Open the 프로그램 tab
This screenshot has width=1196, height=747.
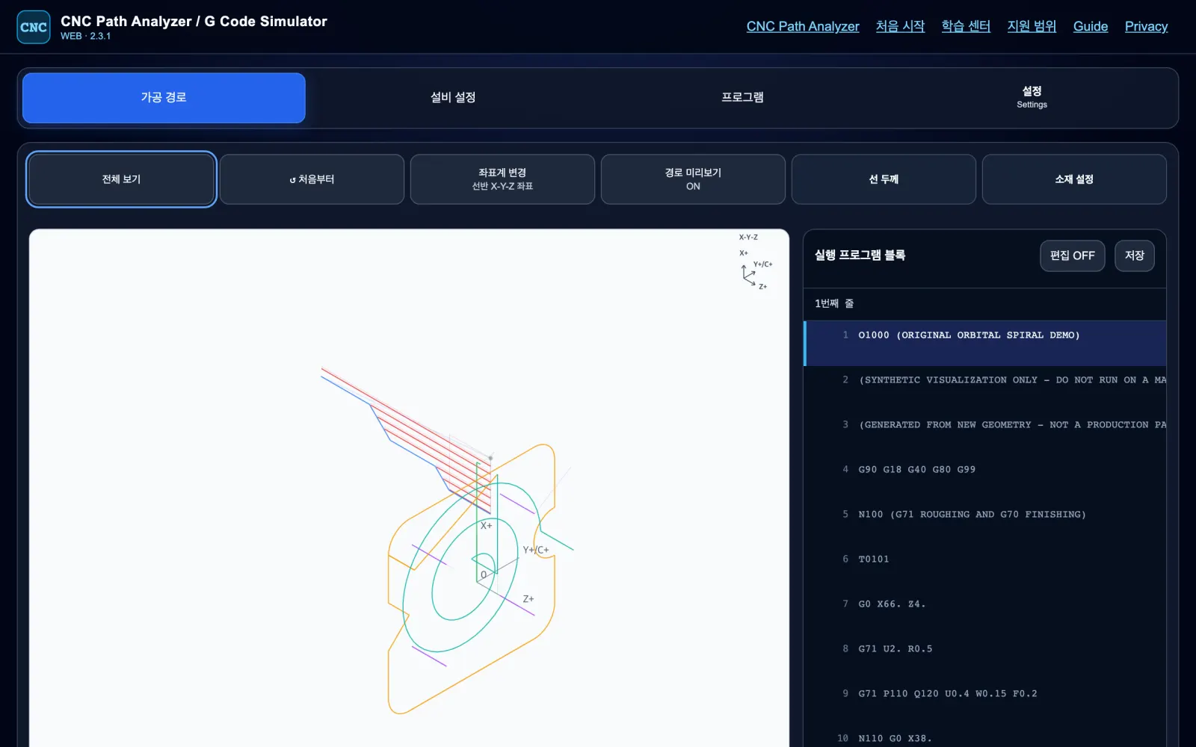[742, 97]
